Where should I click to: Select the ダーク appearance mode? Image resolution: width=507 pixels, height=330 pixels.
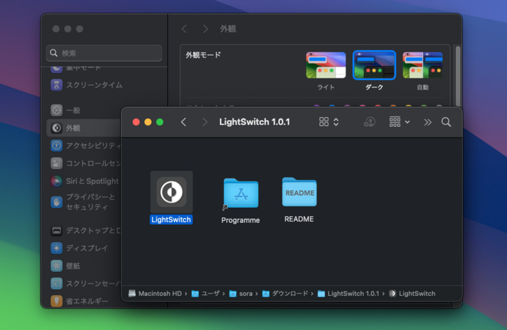click(374, 65)
